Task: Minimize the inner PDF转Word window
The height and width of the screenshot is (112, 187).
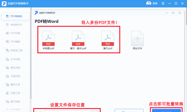Action: pos(167,13)
